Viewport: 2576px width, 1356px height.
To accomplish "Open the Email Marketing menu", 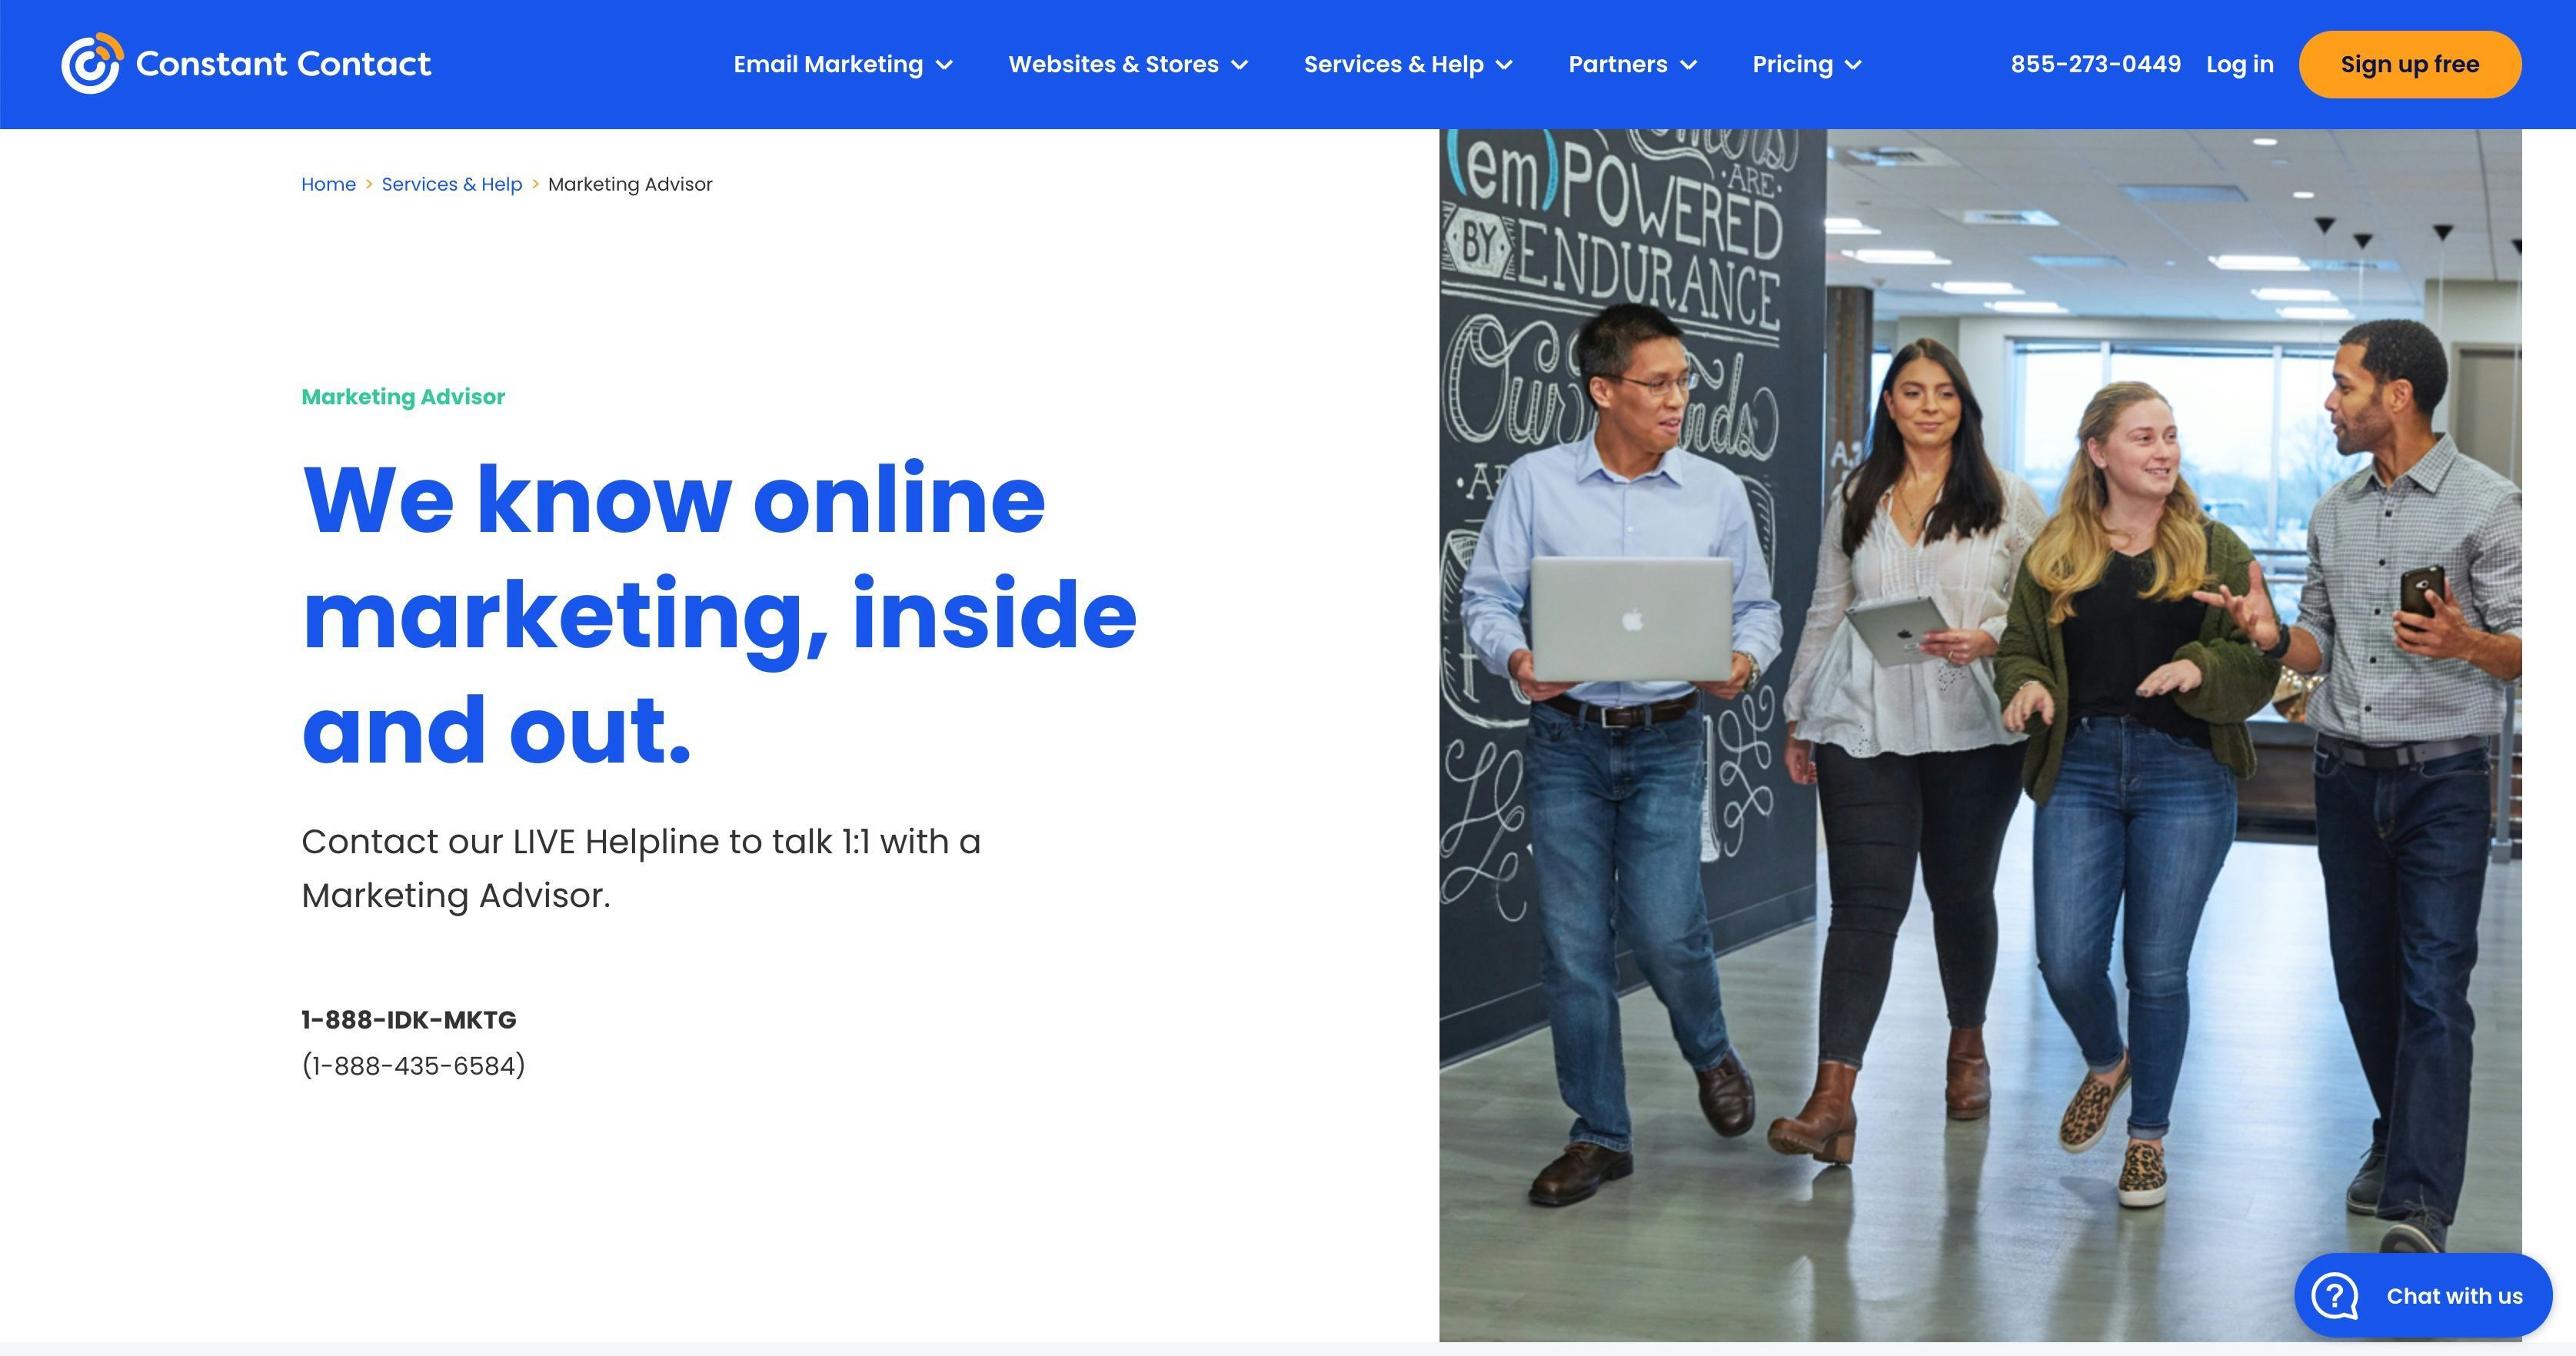I will (828, 64).
